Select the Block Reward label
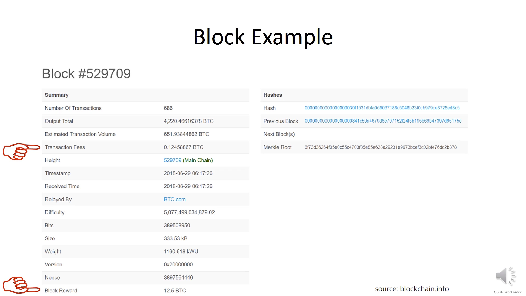The width and height of the screenshot is (526, 296). [61, 291]
